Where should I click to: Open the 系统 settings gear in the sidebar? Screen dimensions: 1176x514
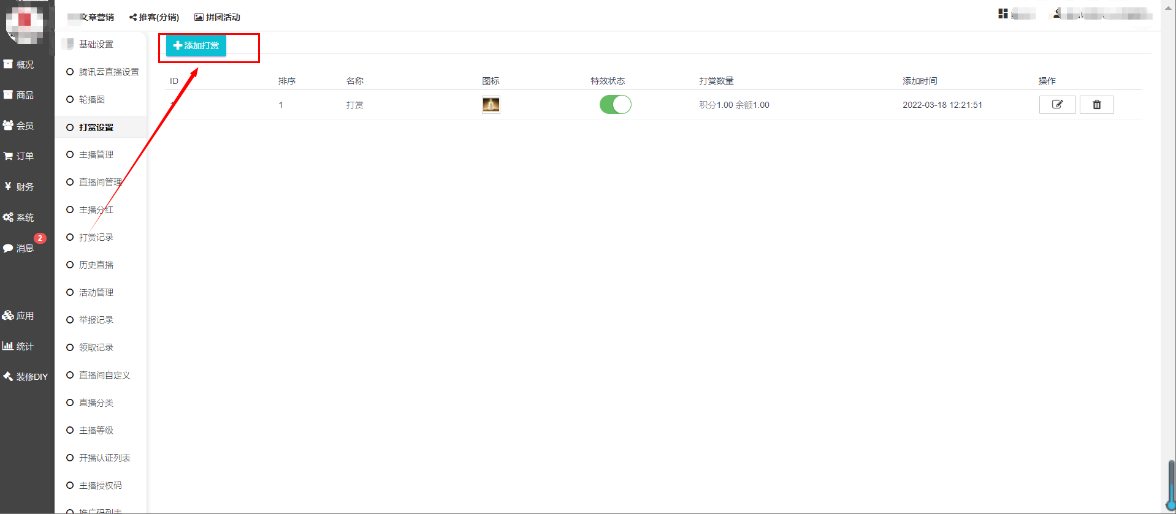click(18, 217)
